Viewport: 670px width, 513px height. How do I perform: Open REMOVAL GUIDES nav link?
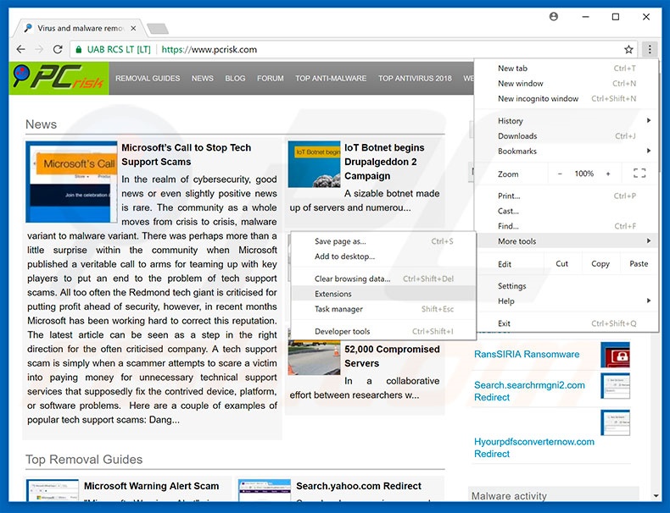click(148, 79)
